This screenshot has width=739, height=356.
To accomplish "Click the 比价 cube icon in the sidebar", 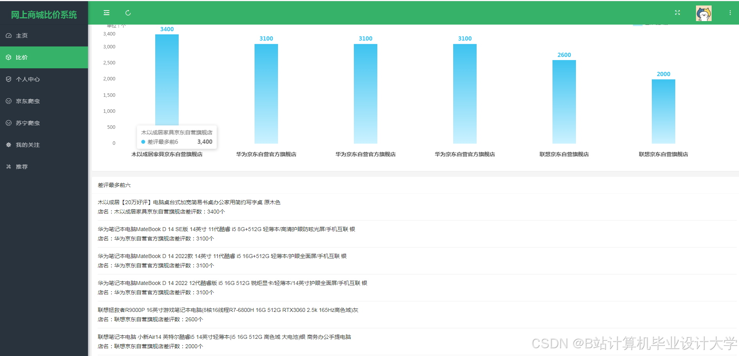I will click(x=9, y=57).
